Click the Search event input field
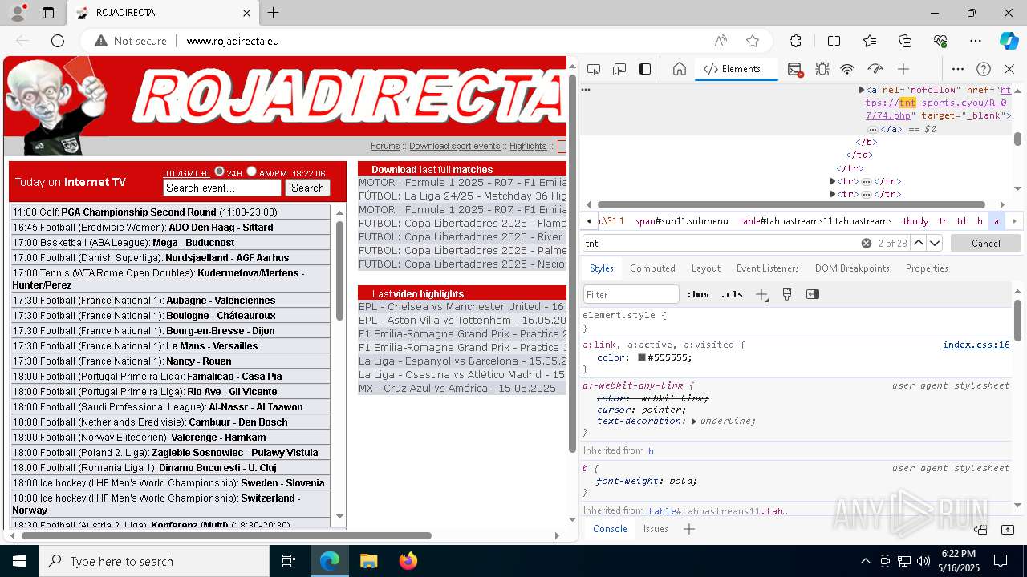Image resolution: width=1027 pixels, height=577 pixels. (x=222, y=188)
